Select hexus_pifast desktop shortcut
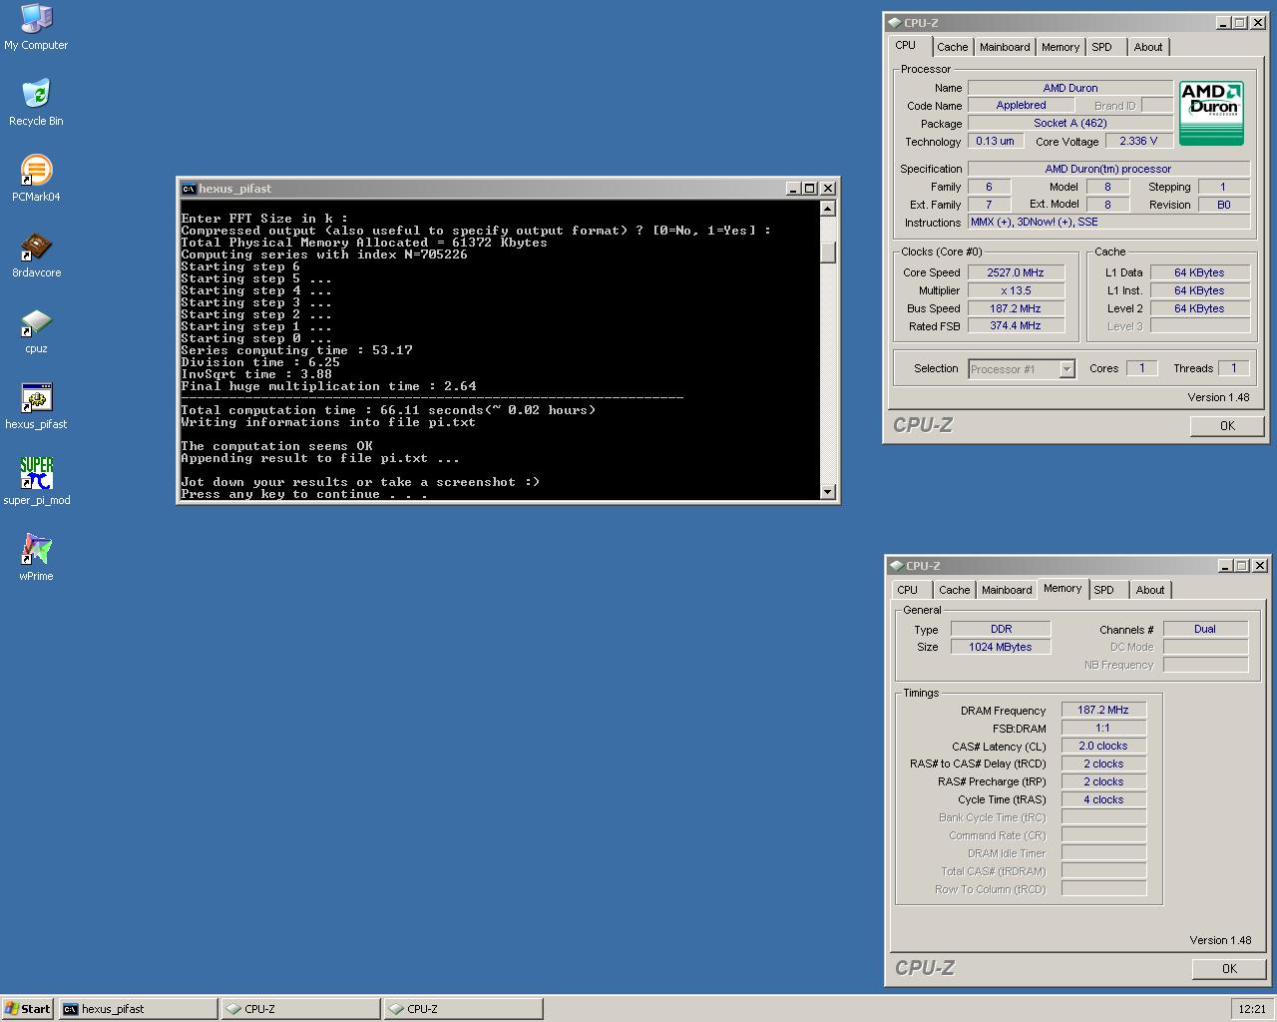 click(36, 406)
